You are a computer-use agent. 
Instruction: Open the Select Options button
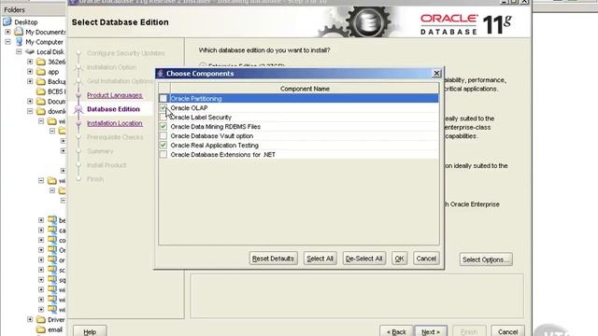486,259
